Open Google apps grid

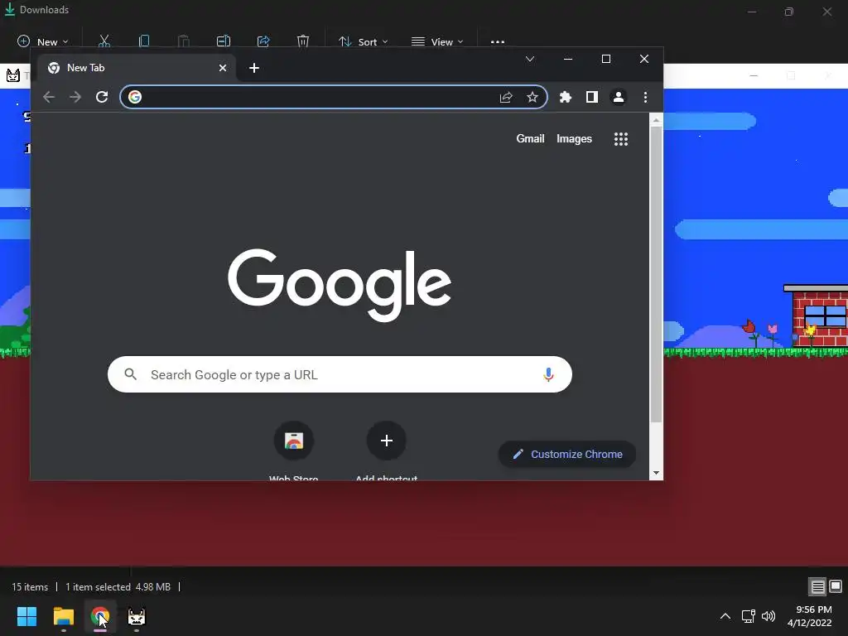621,139
